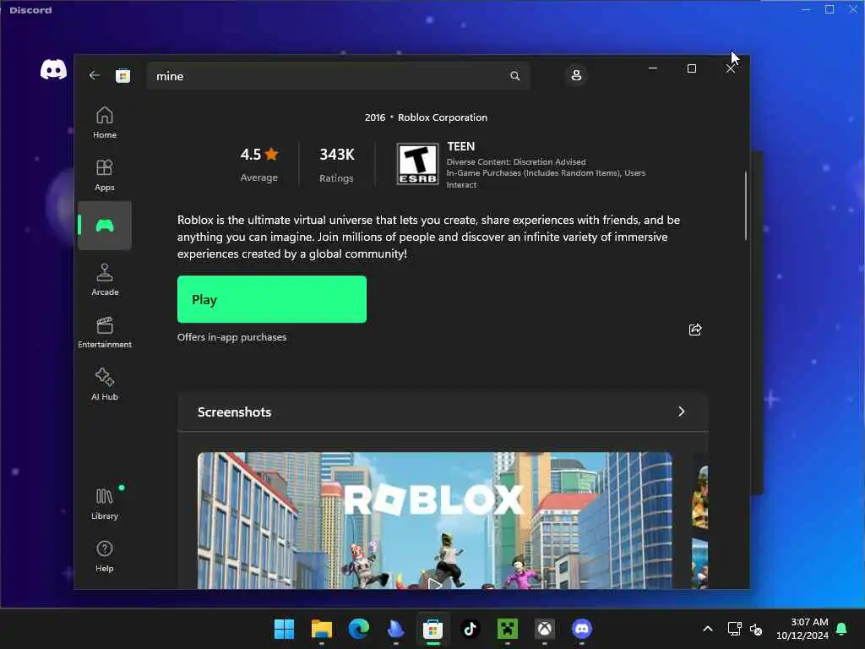Screen dimensions: 865x649
Task: Expand Screenshots with the chevron arrow
Action: point(682,412)
